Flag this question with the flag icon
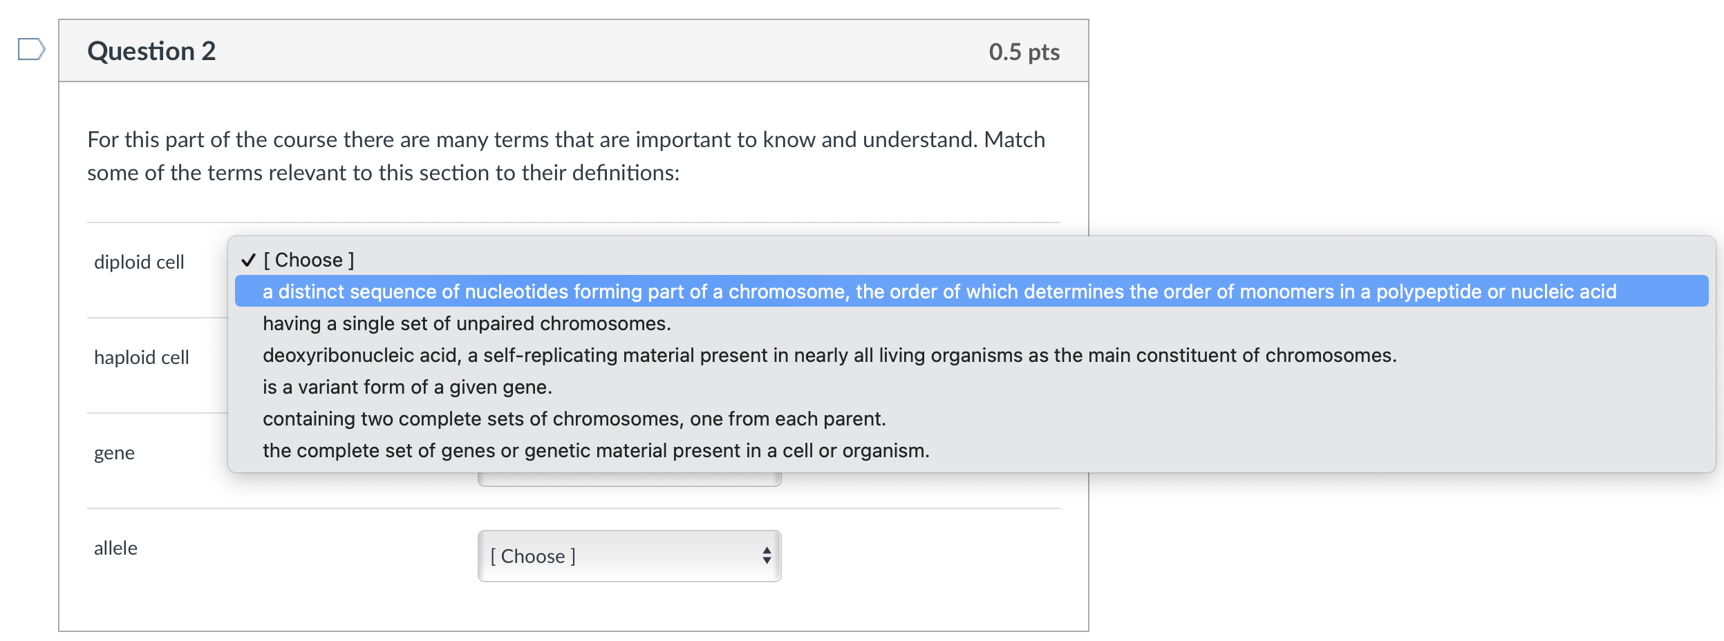The height and width of the screenshot is (641, 1724). pos(31,50)
